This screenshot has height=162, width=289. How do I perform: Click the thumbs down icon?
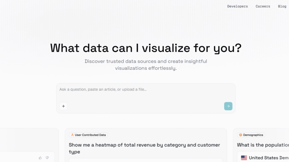pos(47,158)
